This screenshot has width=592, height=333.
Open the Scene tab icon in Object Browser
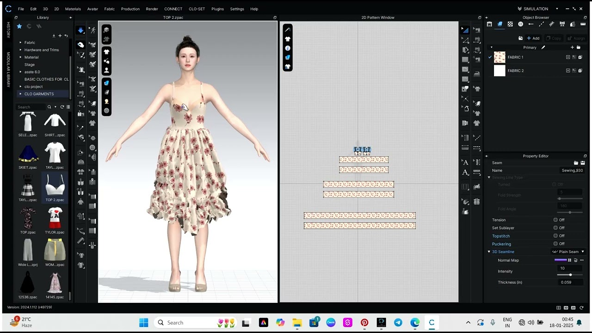pos(489,24)
